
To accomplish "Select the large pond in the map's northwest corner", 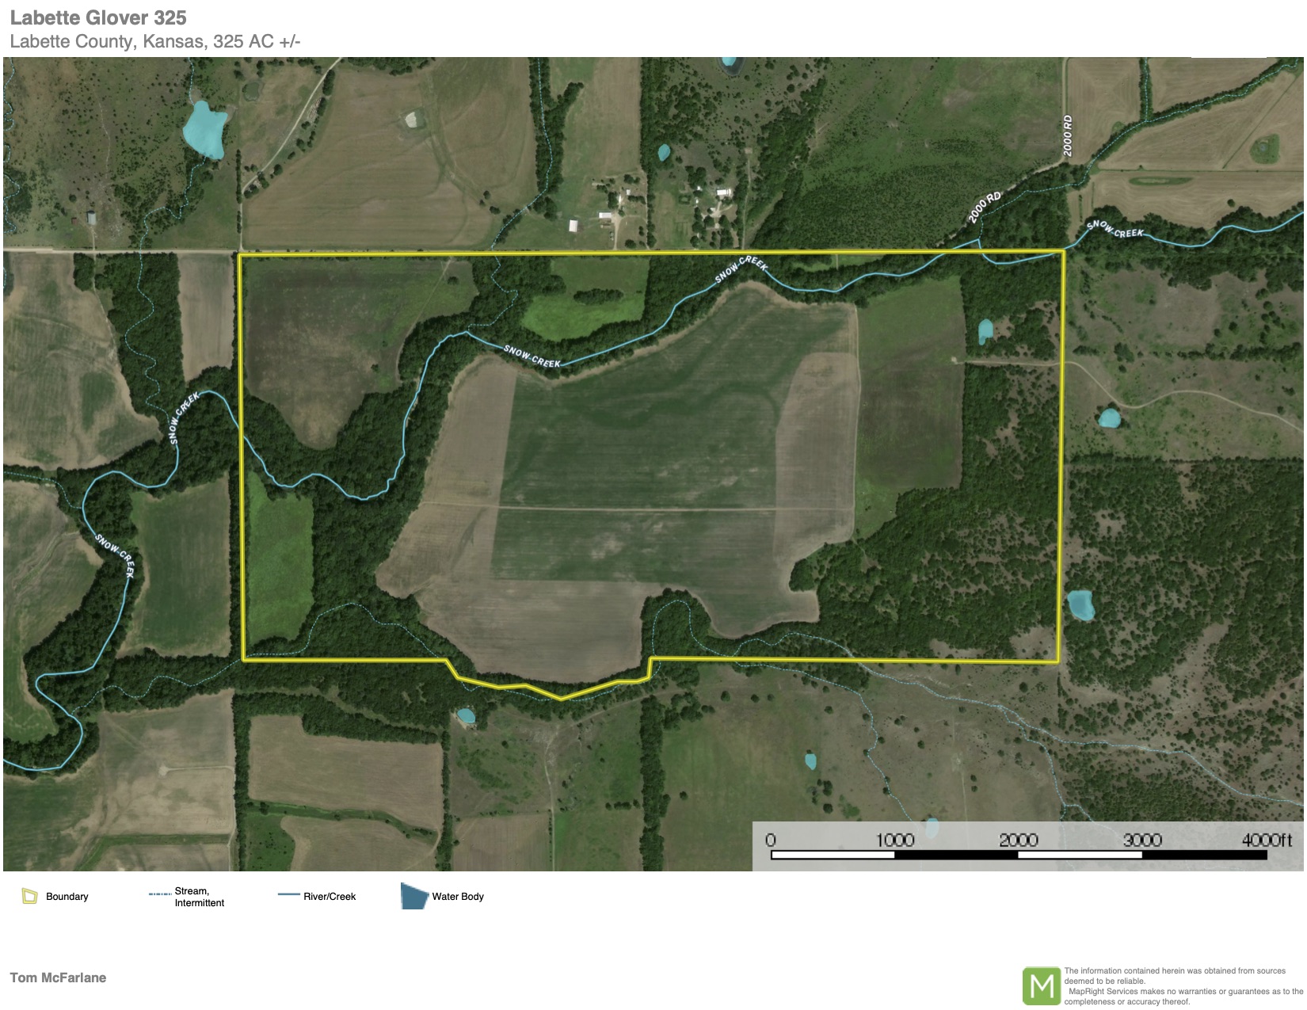I will point(204,129).
